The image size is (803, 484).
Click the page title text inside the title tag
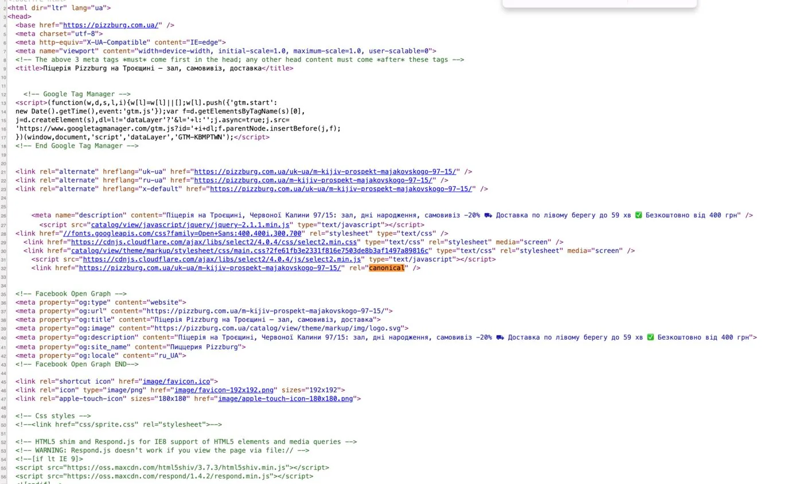[x=152, y=68]
